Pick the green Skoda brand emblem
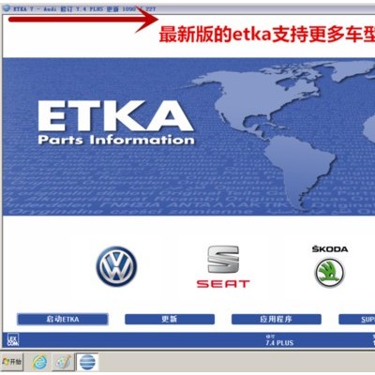Image resolution: width=375 pixels, height=375 pixels. tap(329, 273)
